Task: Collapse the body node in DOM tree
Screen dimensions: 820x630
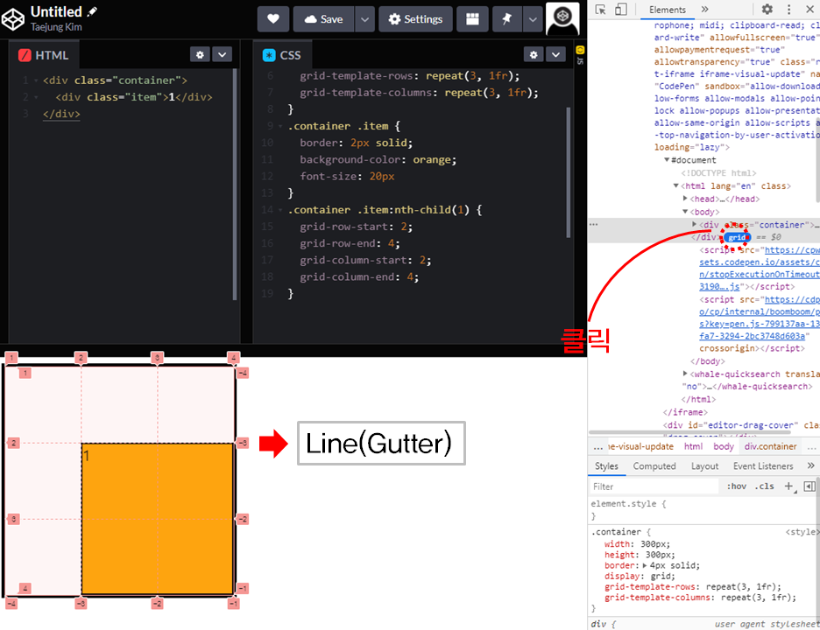Action: [686, 212]
